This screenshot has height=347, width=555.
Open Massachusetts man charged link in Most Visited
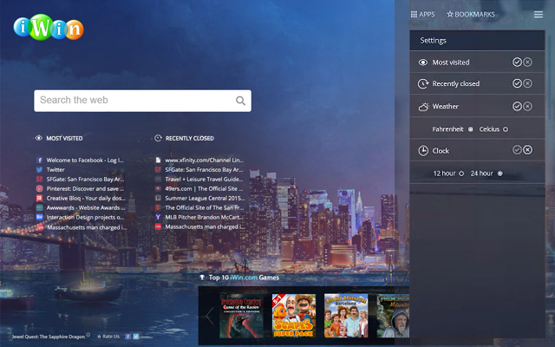87,227
